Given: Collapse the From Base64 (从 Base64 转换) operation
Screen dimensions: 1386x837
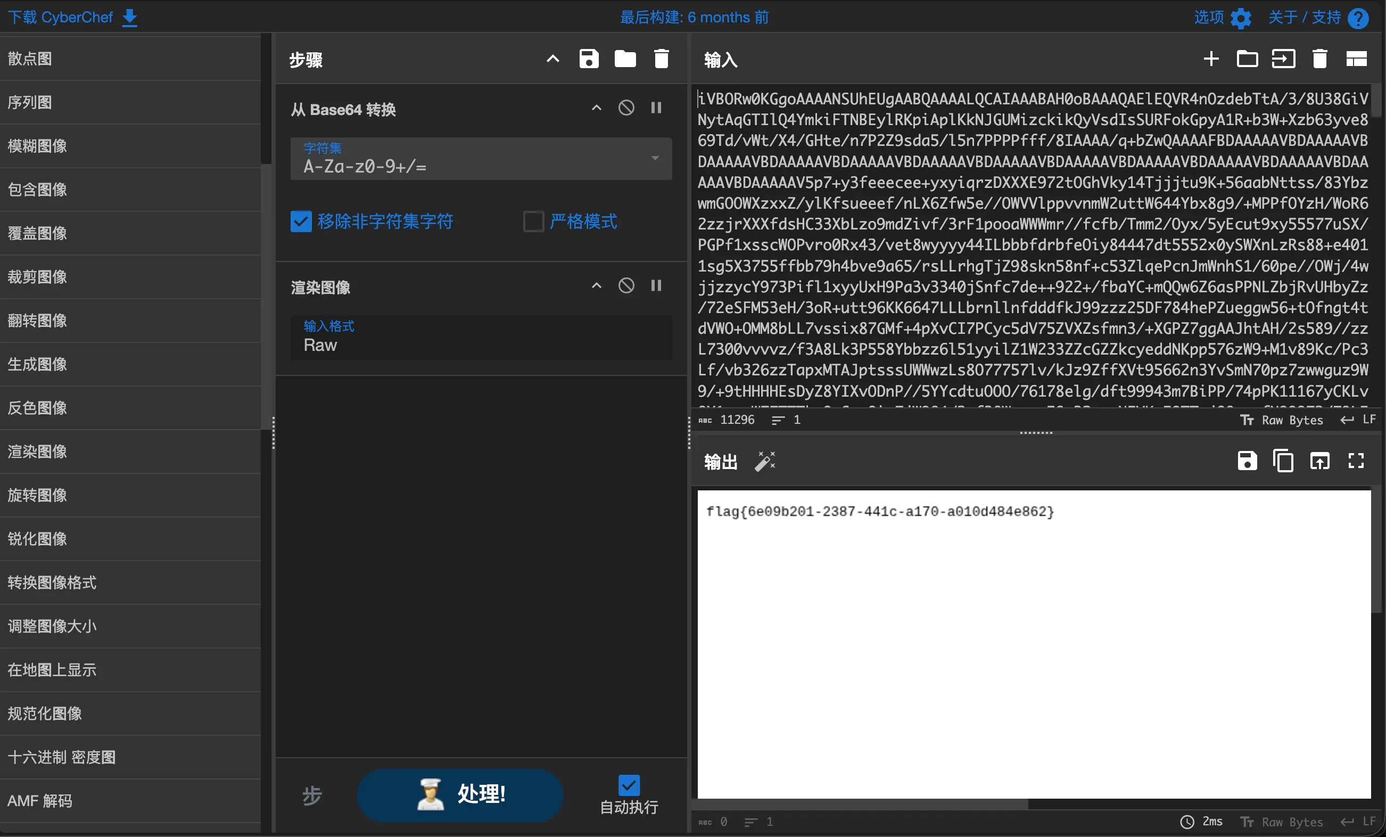Looking at the screenshot, I should 596,108.
